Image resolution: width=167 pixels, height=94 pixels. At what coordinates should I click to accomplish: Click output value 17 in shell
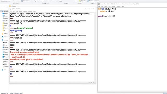(x=11, y=74)
